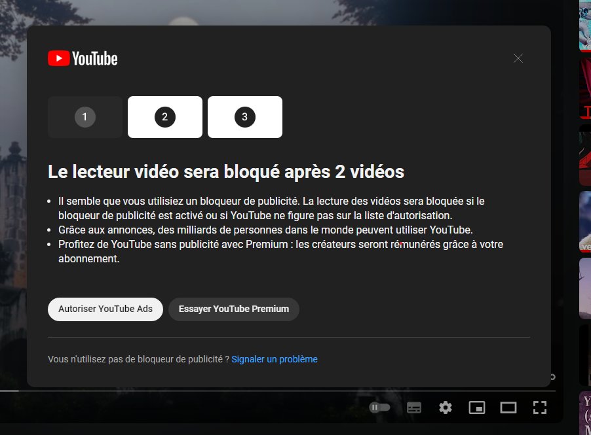This screenshot has height=435, width=591.
Task: Enter fullscreen mode in the player
Action: [x=540, y=408]
